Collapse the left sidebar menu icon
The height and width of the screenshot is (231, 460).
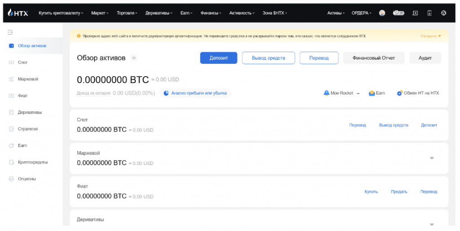(10, 32)
